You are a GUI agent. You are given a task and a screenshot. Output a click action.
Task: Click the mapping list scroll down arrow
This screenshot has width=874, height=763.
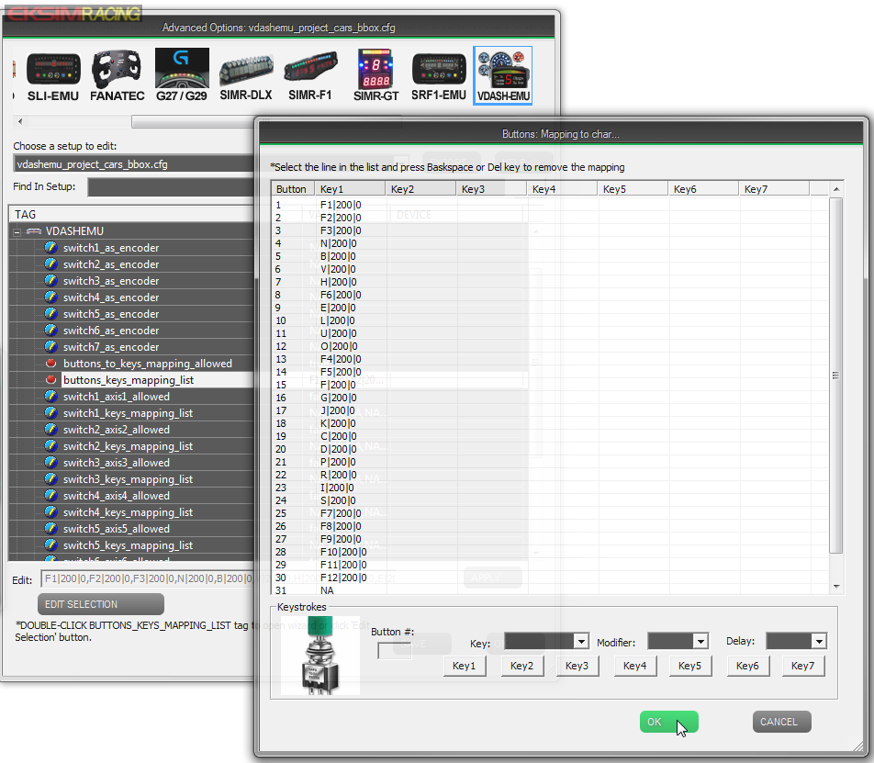point(836,587)
